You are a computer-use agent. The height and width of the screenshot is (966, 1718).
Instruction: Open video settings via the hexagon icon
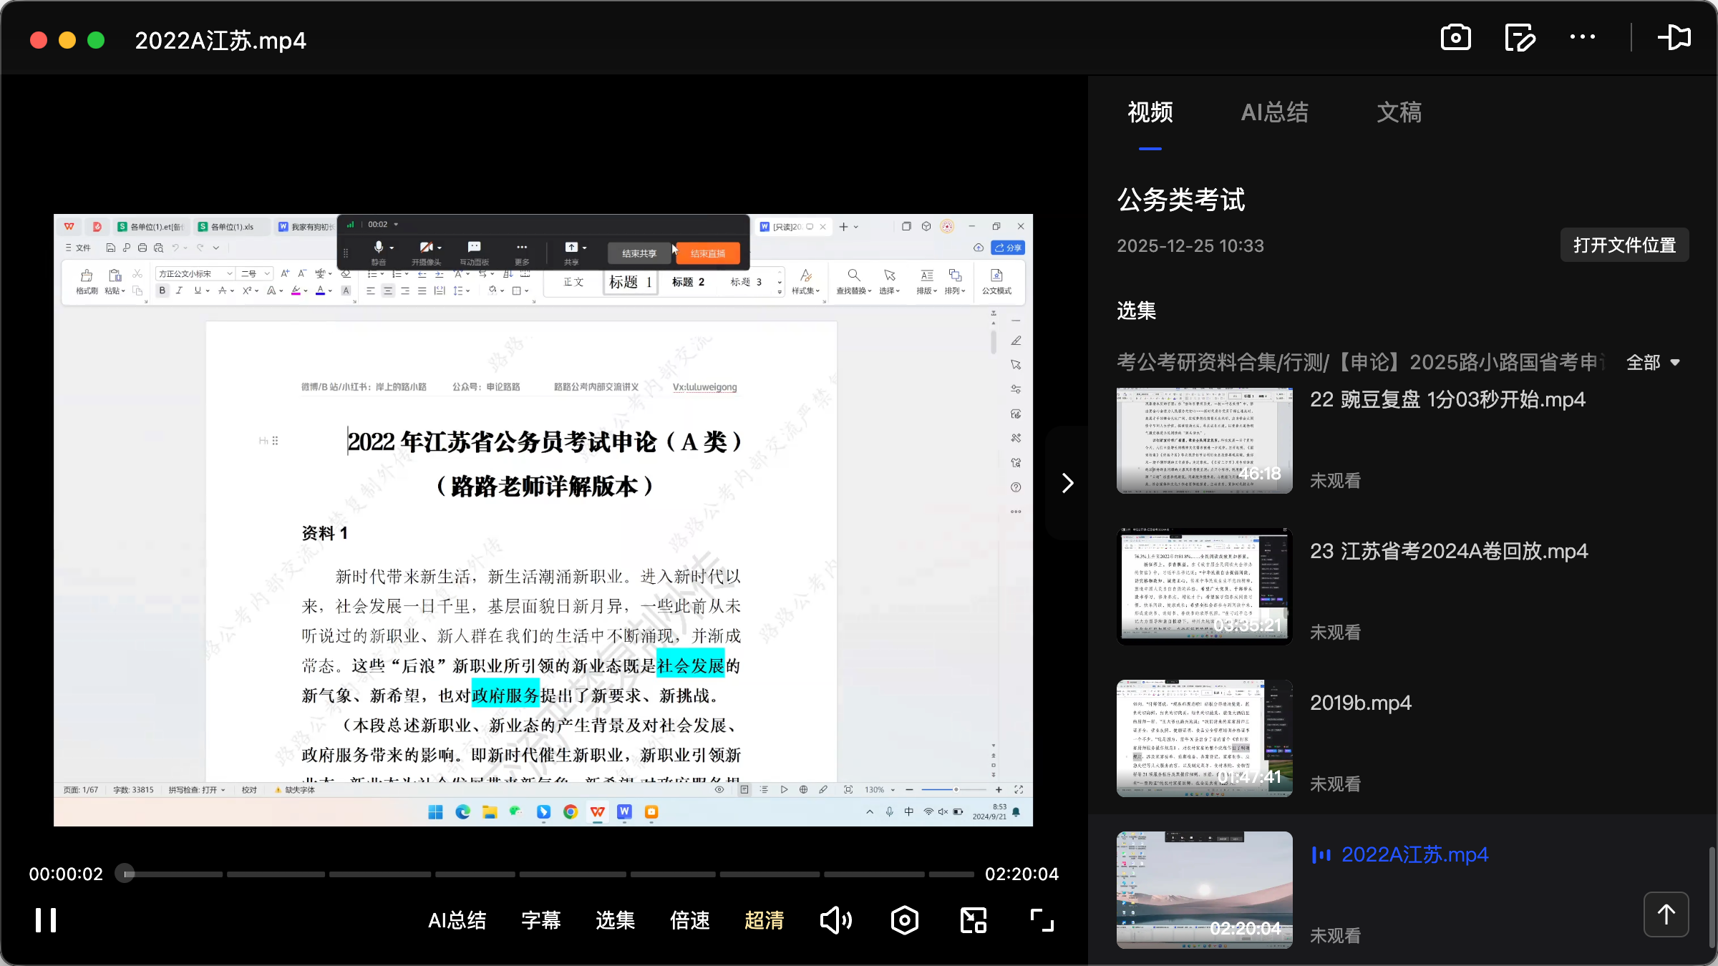(x=904, y=920)
